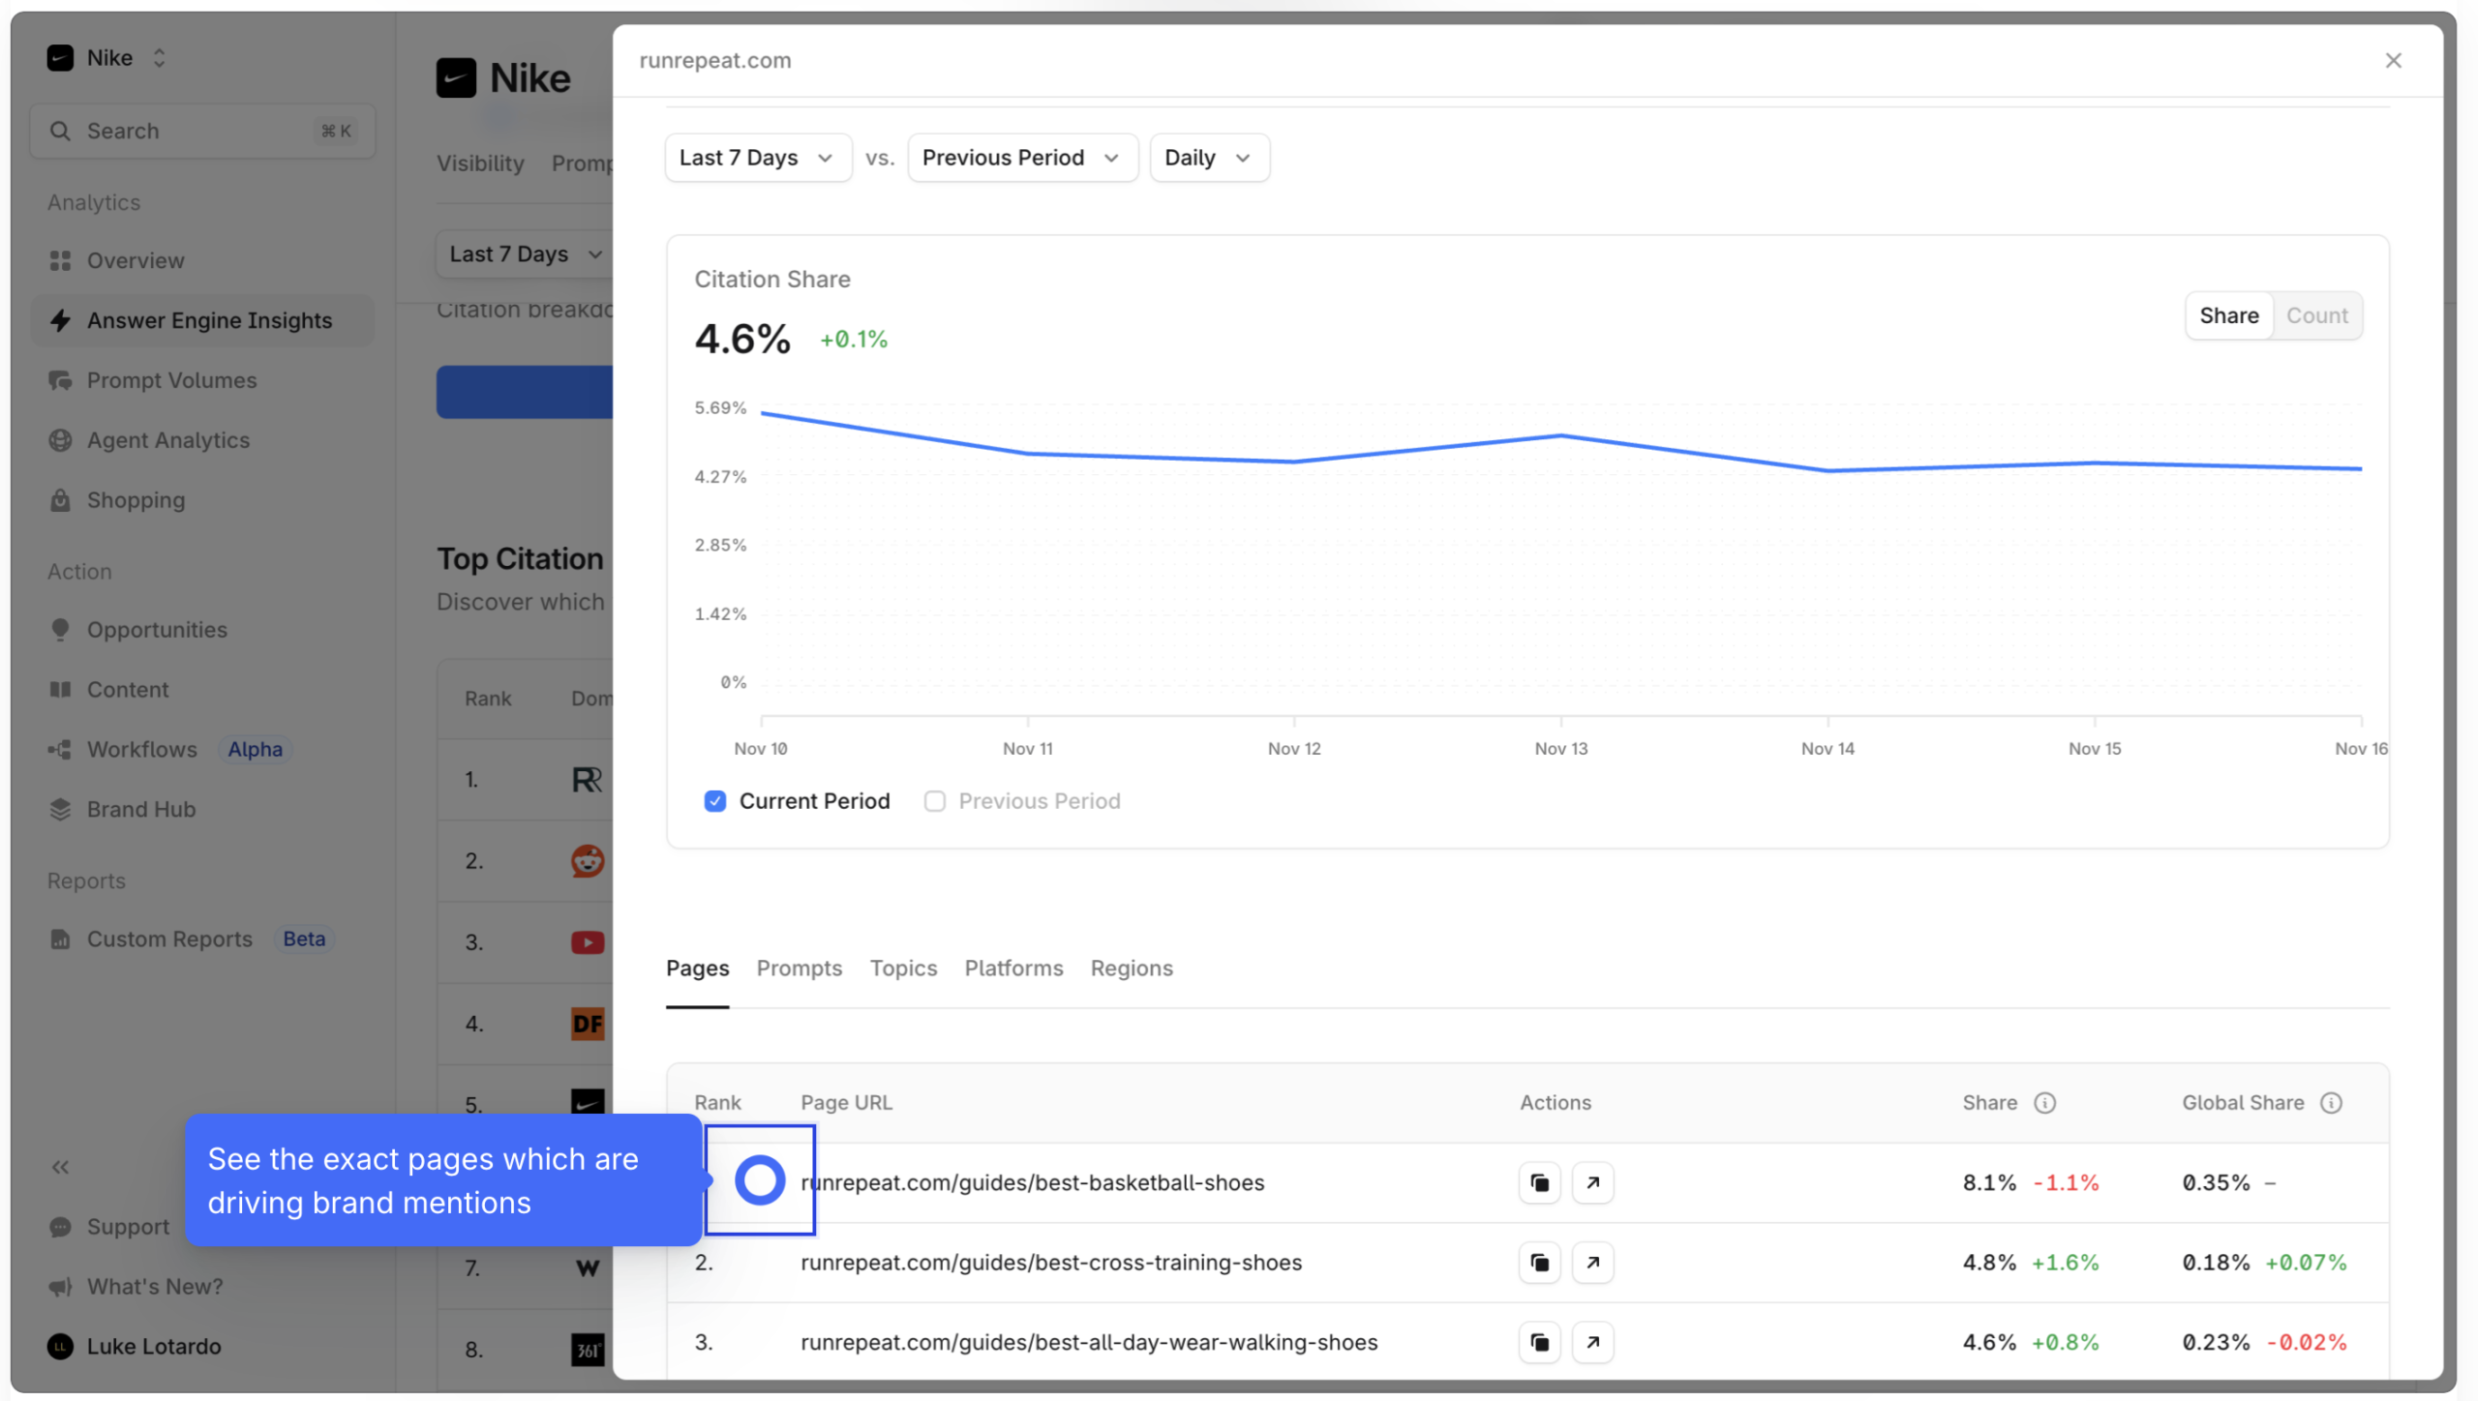Click the 8.1% share value

click(1989, 1182)
